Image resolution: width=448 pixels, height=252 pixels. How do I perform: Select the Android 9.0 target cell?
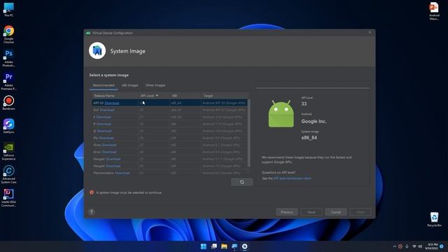tap(224, 138)
